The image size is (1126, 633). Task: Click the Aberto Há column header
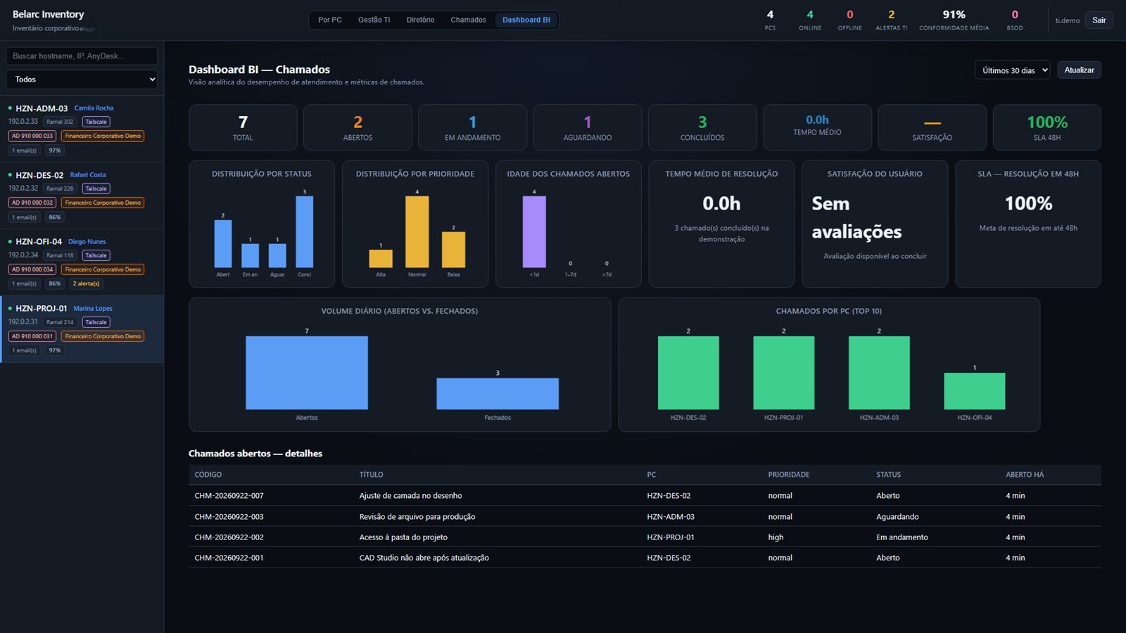(x=1025, y=475)
